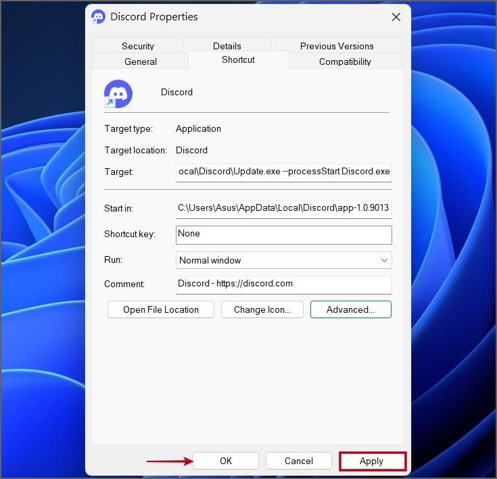Click the Run label

[x=113, y=259]
